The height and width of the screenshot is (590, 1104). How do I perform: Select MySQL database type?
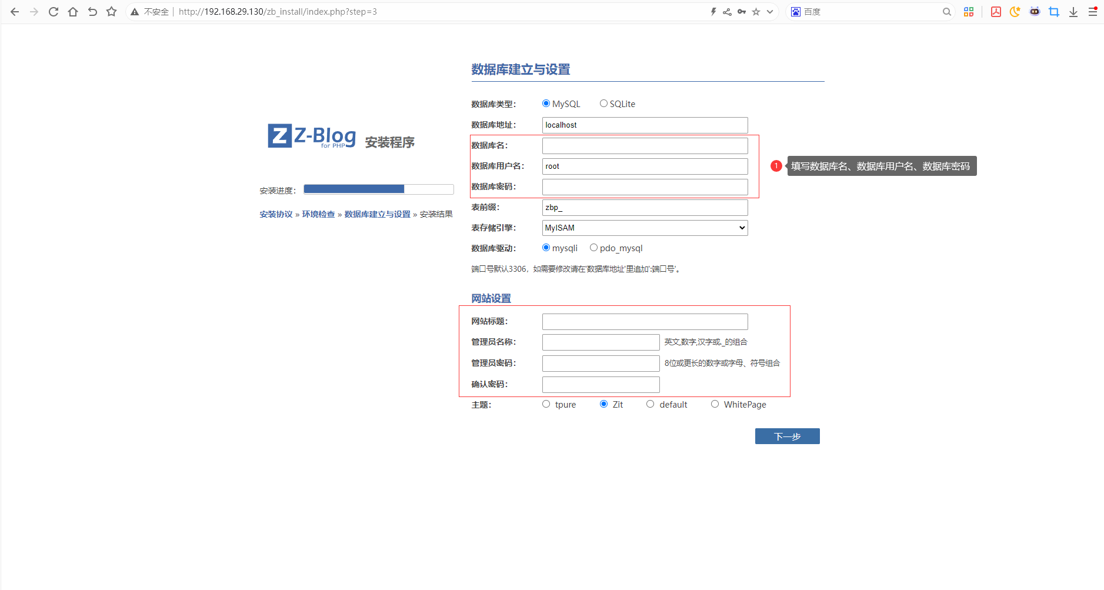coord(546,104)
